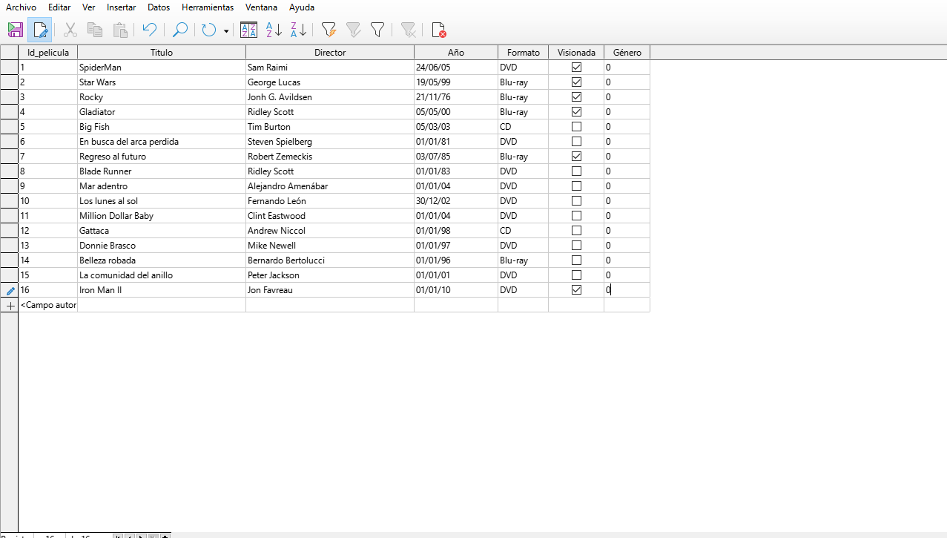The width and height of the screenshot is (947, 538).
Task: Check Visionada for Big Fish
Action: pos(576,126)
